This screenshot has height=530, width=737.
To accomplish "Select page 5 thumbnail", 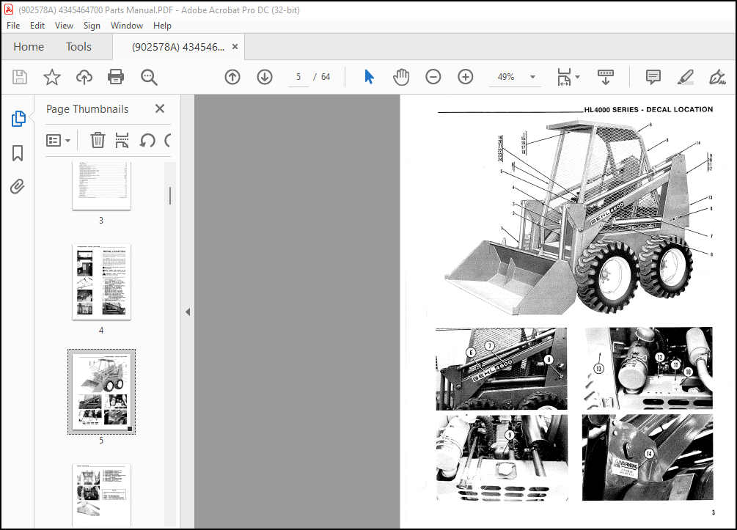I will click(101, 391).
